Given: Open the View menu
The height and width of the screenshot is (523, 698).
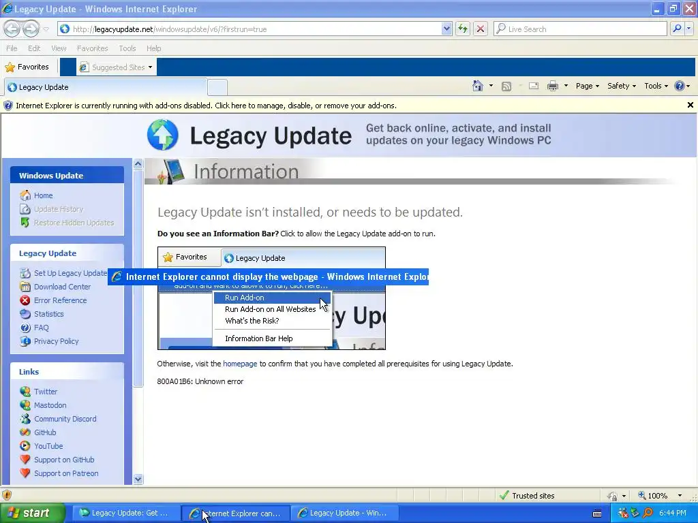Looking at the screenshot, I should point(59,48).
